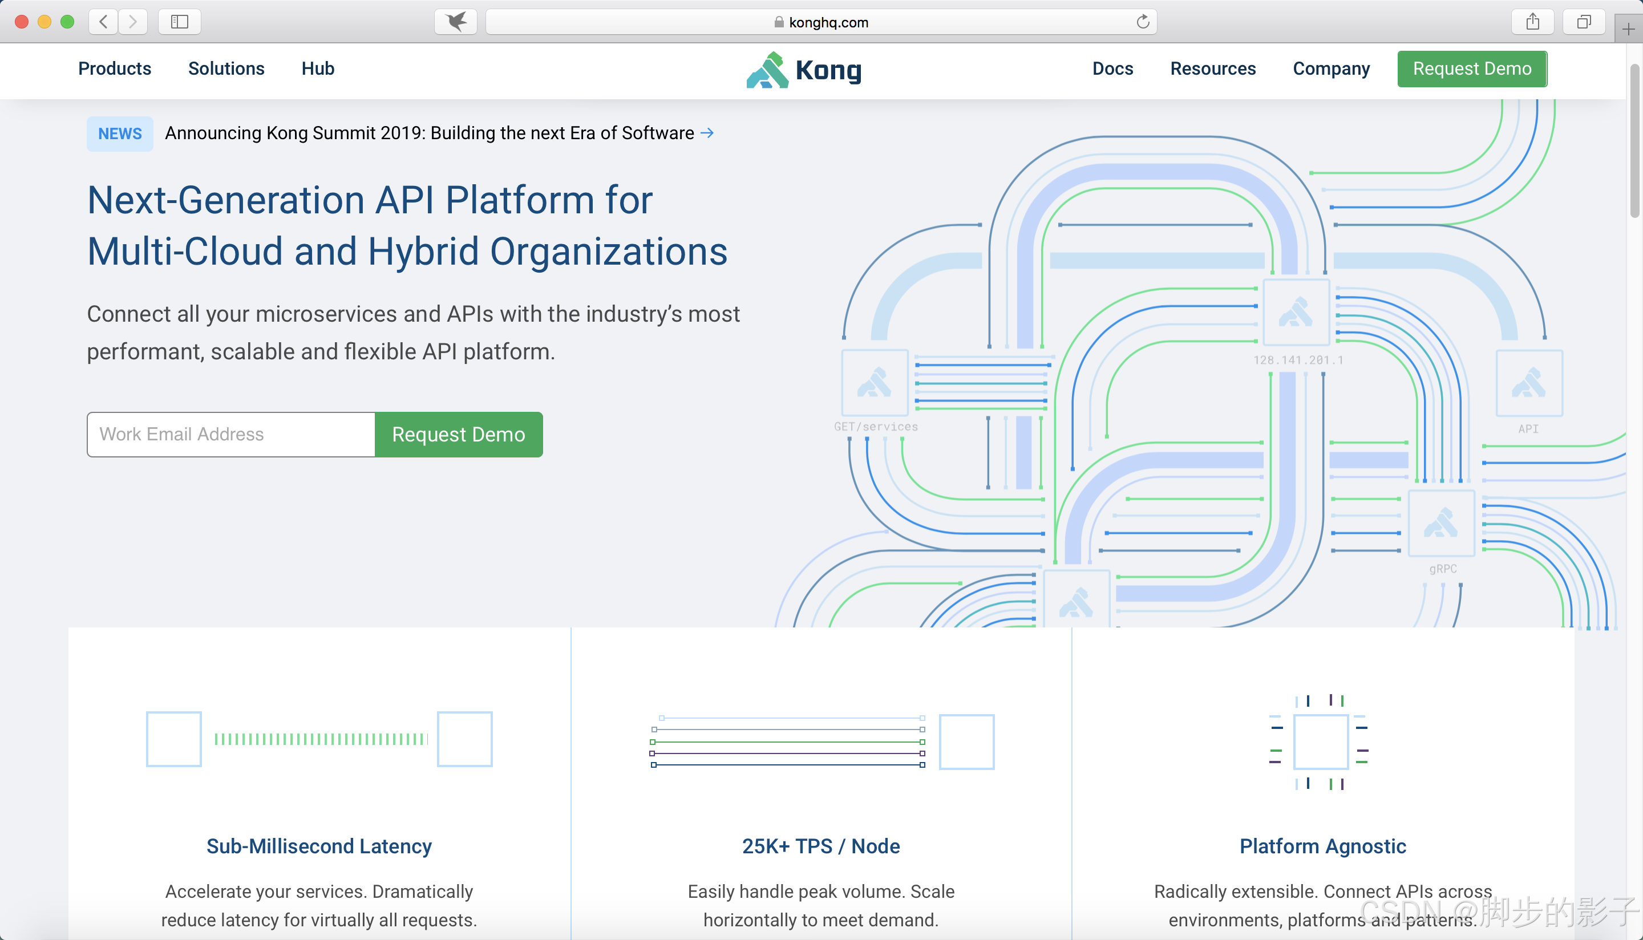Open Docs in the top navigation

[1112, 68]
